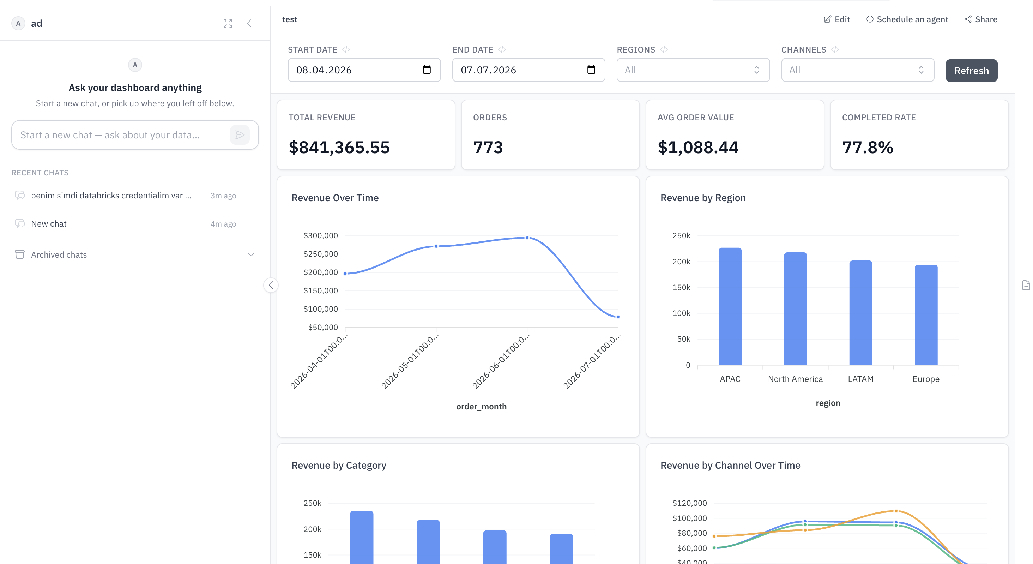This screenshot has height=564, width=1033.
Task: Click the orange line peak in channel chart
Action: pos(896,511)
